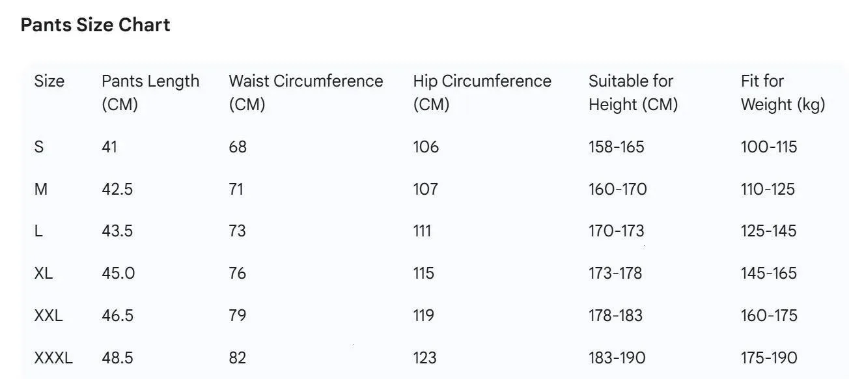Image resolution: width=849 pixels, height=379 pixels.
Task: Select the XL size row label
Action: click(44, 274)
